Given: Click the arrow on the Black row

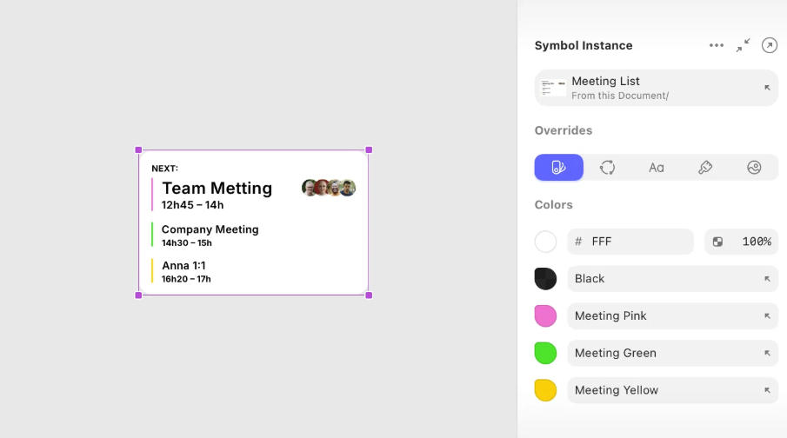Looking at the screenshot, I should pyautogui.click(x=767, y=279).
